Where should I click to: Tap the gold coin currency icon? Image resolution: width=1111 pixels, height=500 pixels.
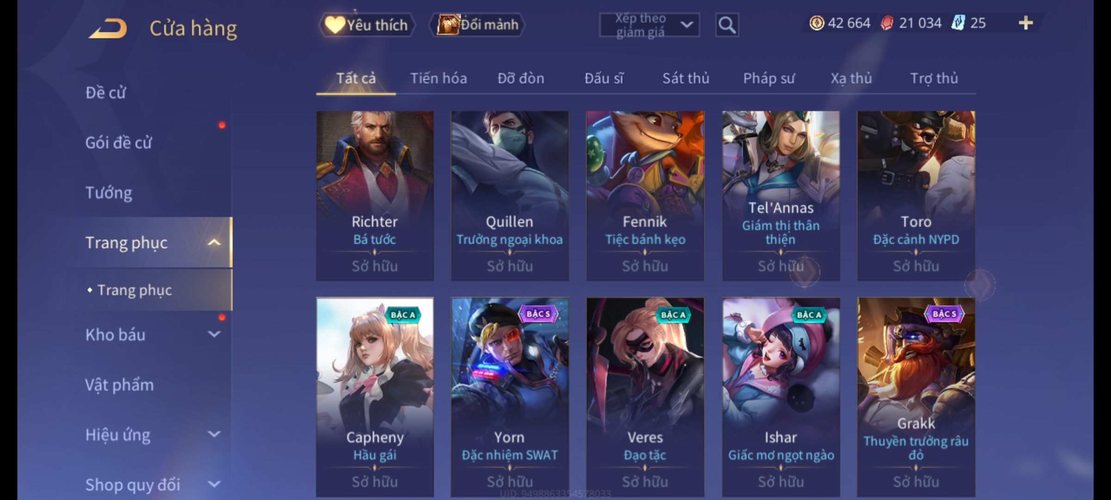tap(817, 23)
